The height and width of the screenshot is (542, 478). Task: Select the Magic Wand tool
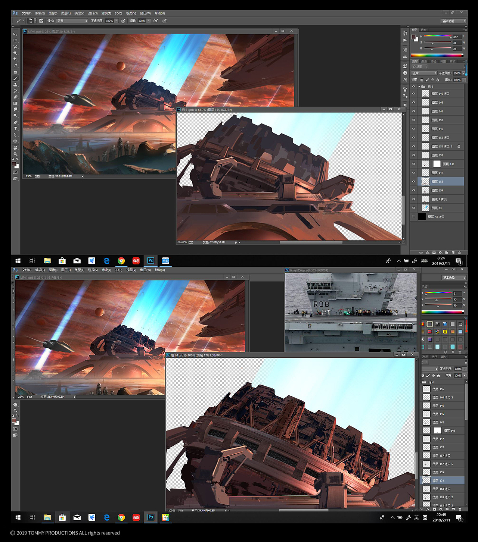(x=15, y=53)
